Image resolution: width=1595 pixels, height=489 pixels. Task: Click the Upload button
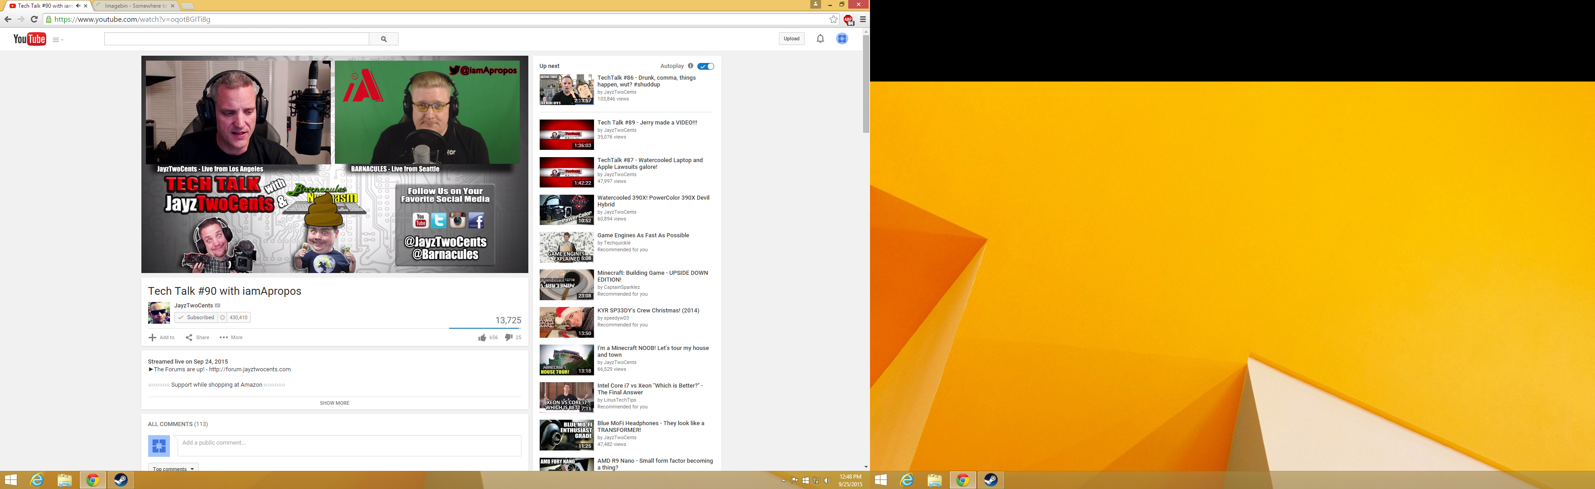(x=791, y=38)
